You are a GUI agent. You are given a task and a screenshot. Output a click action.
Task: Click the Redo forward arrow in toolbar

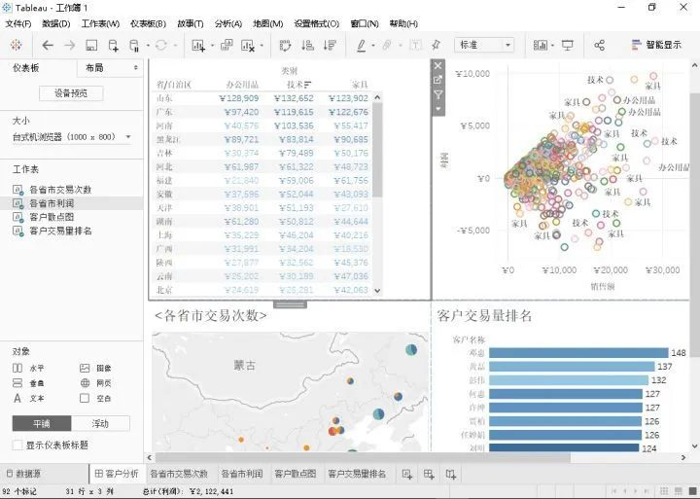[x=70, y=45]
